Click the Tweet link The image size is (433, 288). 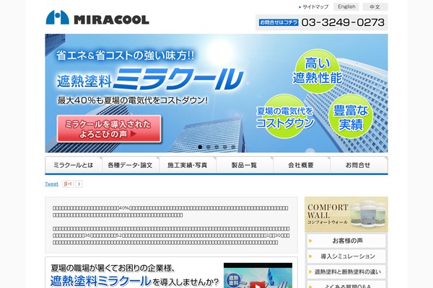52,184
